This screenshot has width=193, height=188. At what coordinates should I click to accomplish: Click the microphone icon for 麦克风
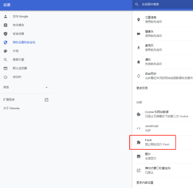tap(139, 48)
